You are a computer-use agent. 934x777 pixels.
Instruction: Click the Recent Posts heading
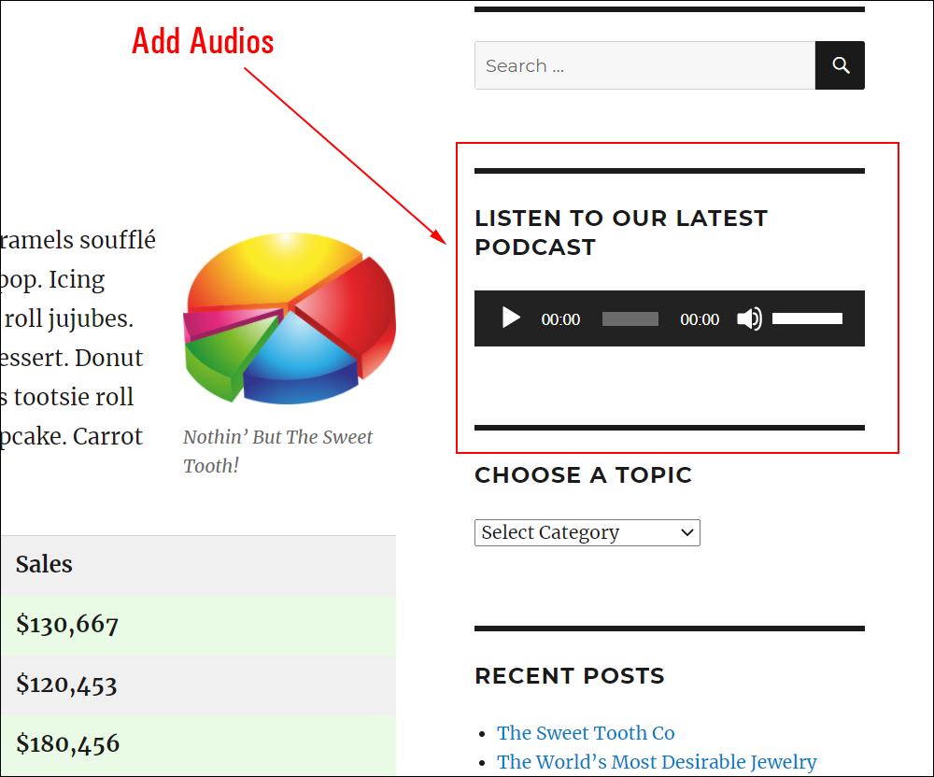(x=570, y=676)
